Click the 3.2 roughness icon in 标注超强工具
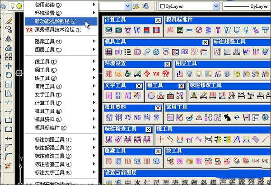271x185 pixels. (x=265, y=52)
